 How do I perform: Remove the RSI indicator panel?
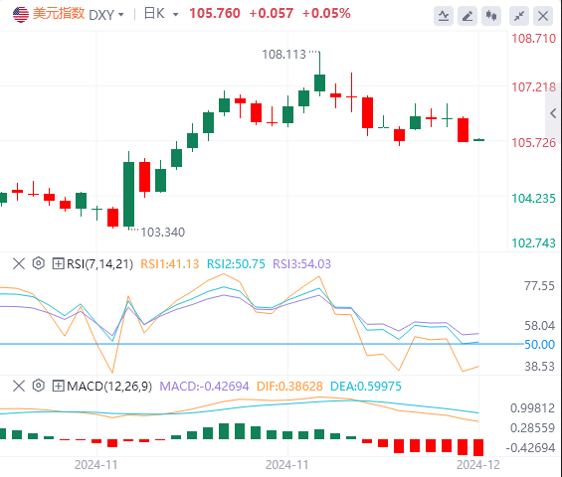click(19, 263)
